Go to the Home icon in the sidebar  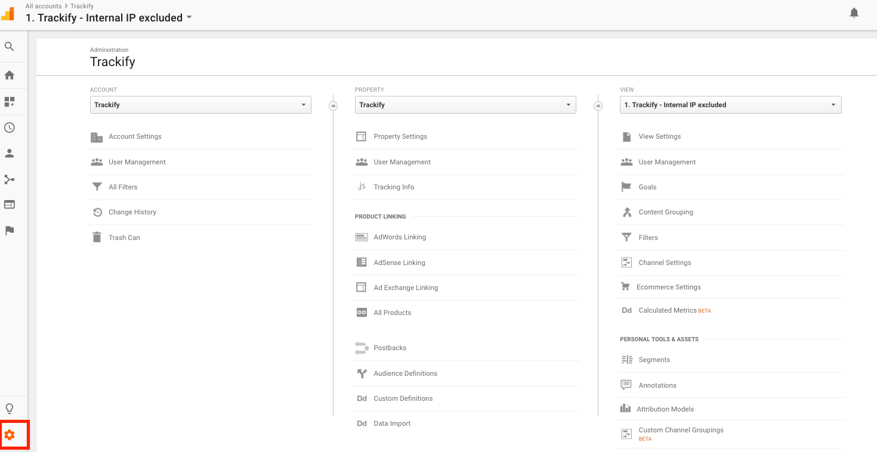[x=10, y=75]
